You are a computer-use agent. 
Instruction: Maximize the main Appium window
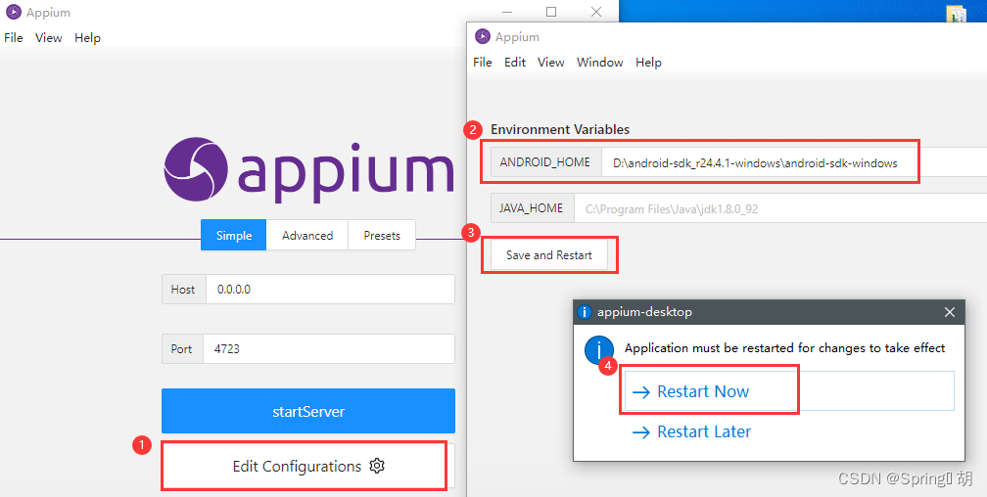(551, 12)
